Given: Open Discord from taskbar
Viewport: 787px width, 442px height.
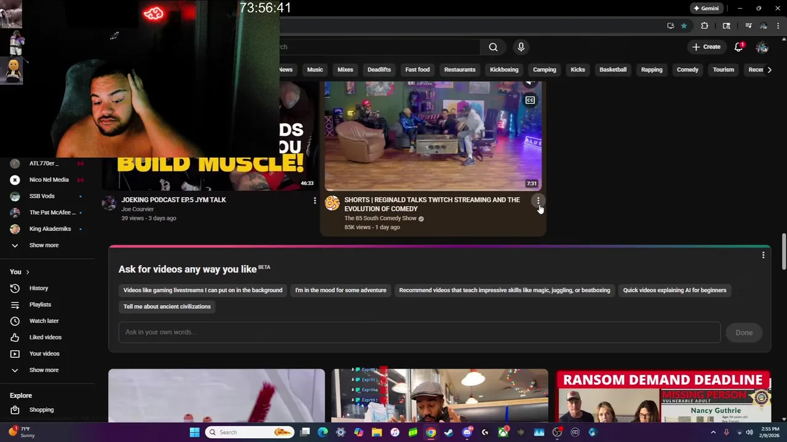Looking at the screenshot, I should pyautogui.click(x=467, y=432).
